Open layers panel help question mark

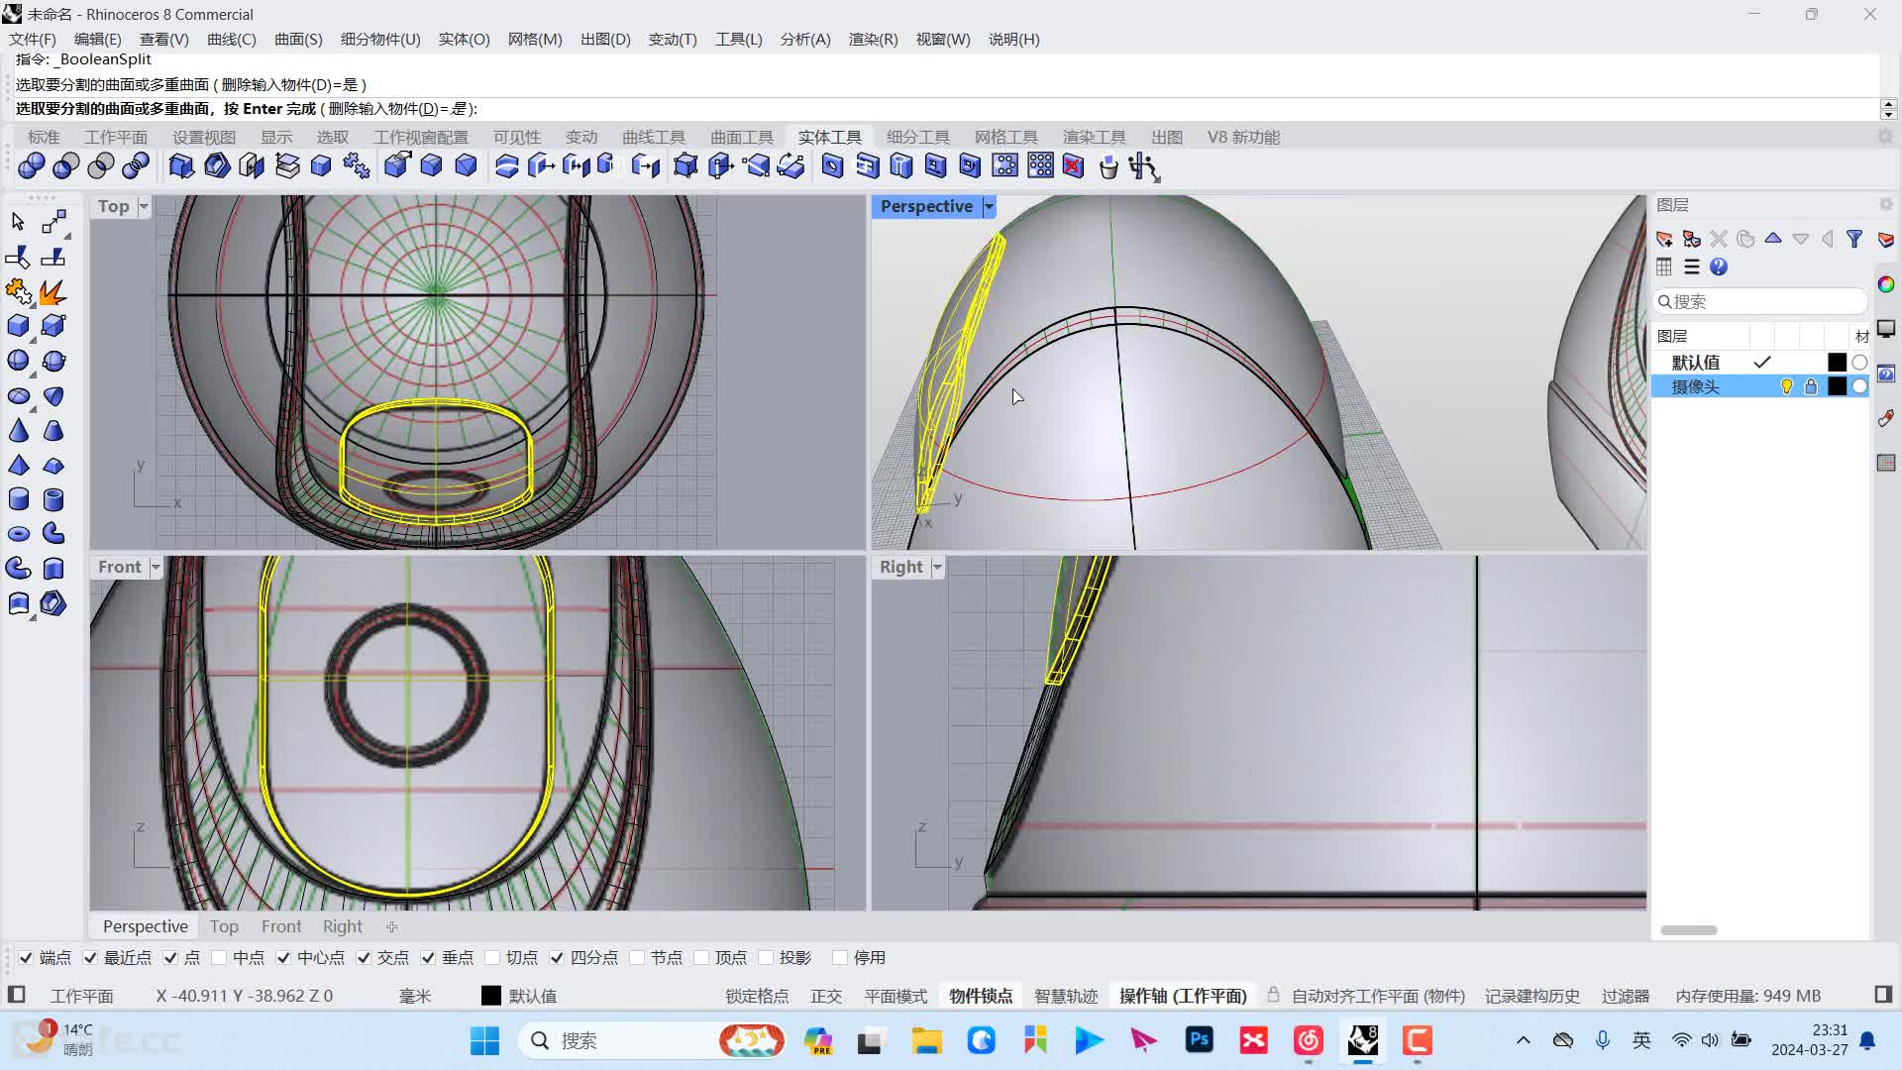pos(1719,267)
